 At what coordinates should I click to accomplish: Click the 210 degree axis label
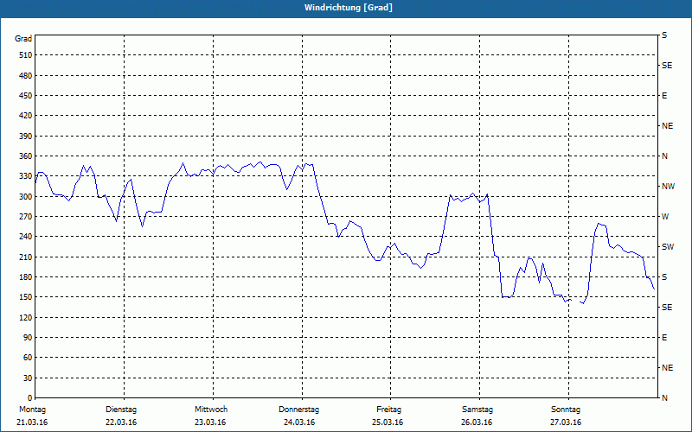pyautogui.click(x=26, y=257)
